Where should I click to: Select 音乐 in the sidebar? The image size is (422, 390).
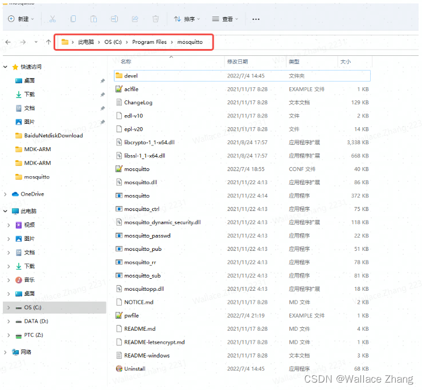click(30, 280)
